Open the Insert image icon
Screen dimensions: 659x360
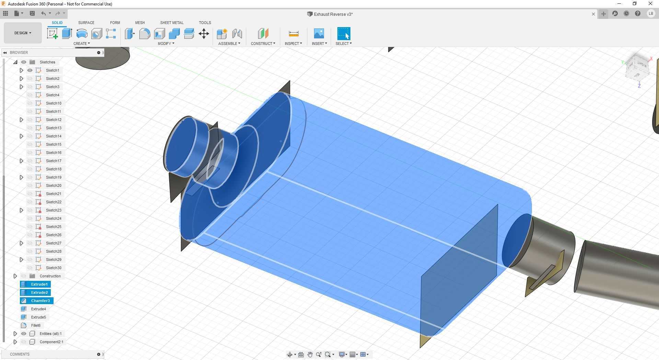(x=319, y=34)
